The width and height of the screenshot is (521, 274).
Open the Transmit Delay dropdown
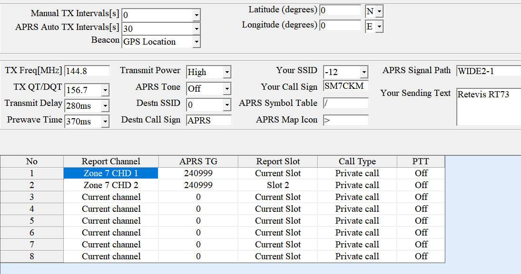tap(105, 106)
